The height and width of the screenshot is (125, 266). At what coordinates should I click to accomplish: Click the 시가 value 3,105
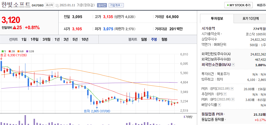click(77, 29)
